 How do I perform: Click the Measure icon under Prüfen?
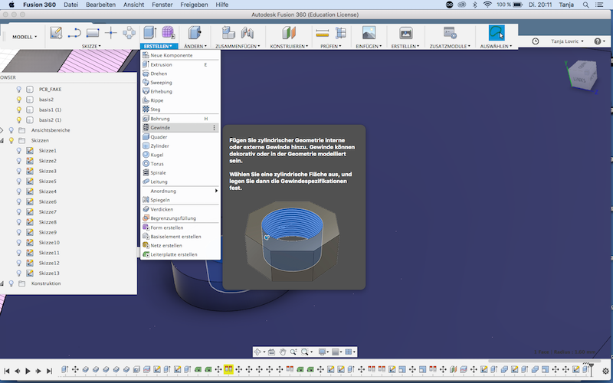[322, 33]
